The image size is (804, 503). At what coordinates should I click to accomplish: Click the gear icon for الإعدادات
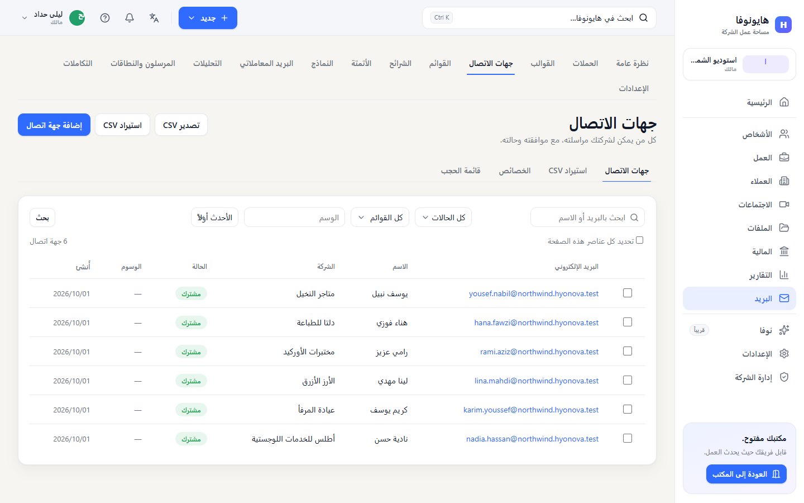tap(784, 354)
